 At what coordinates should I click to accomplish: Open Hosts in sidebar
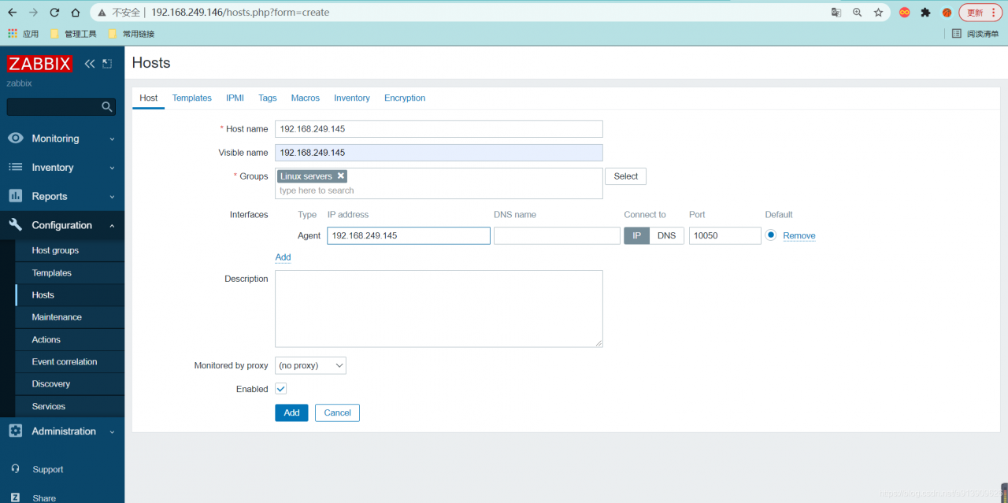(x=69, y=295)
